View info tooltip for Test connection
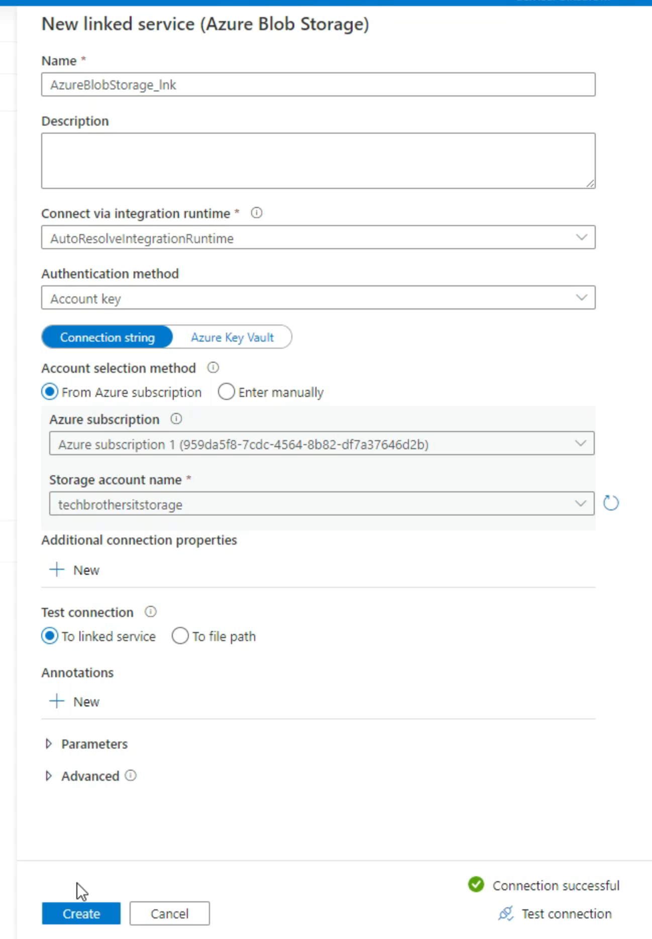Viewport: 652px width, 939px height. (150, 612)
